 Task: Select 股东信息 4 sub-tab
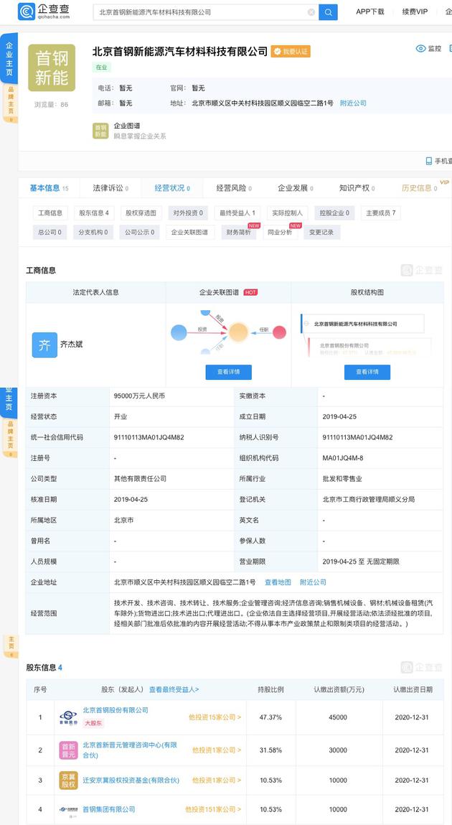coord(94,213)
